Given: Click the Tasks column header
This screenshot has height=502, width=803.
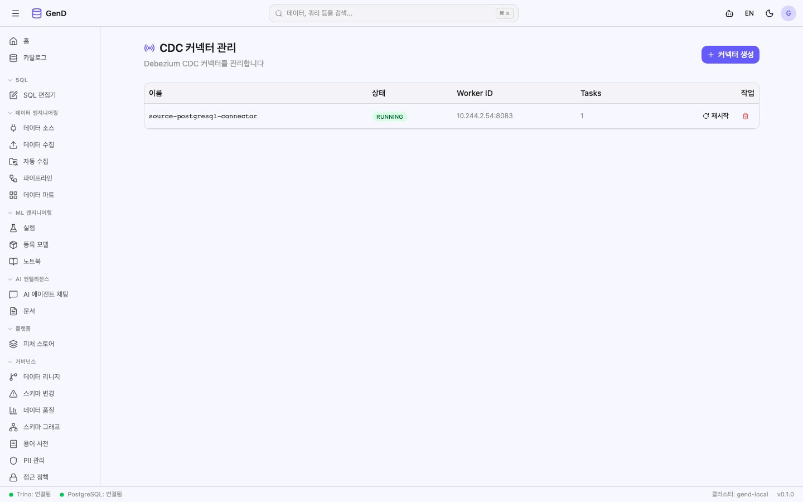Looking at the screenshot, I should (x=591, y=93).
